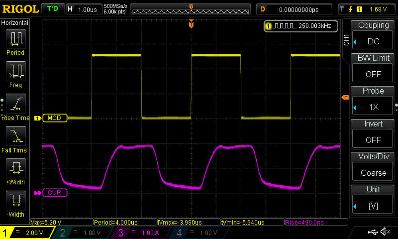Click the D delay 0.00000000ps readout
The image size is (398, 239).
[x=294, y=10]
